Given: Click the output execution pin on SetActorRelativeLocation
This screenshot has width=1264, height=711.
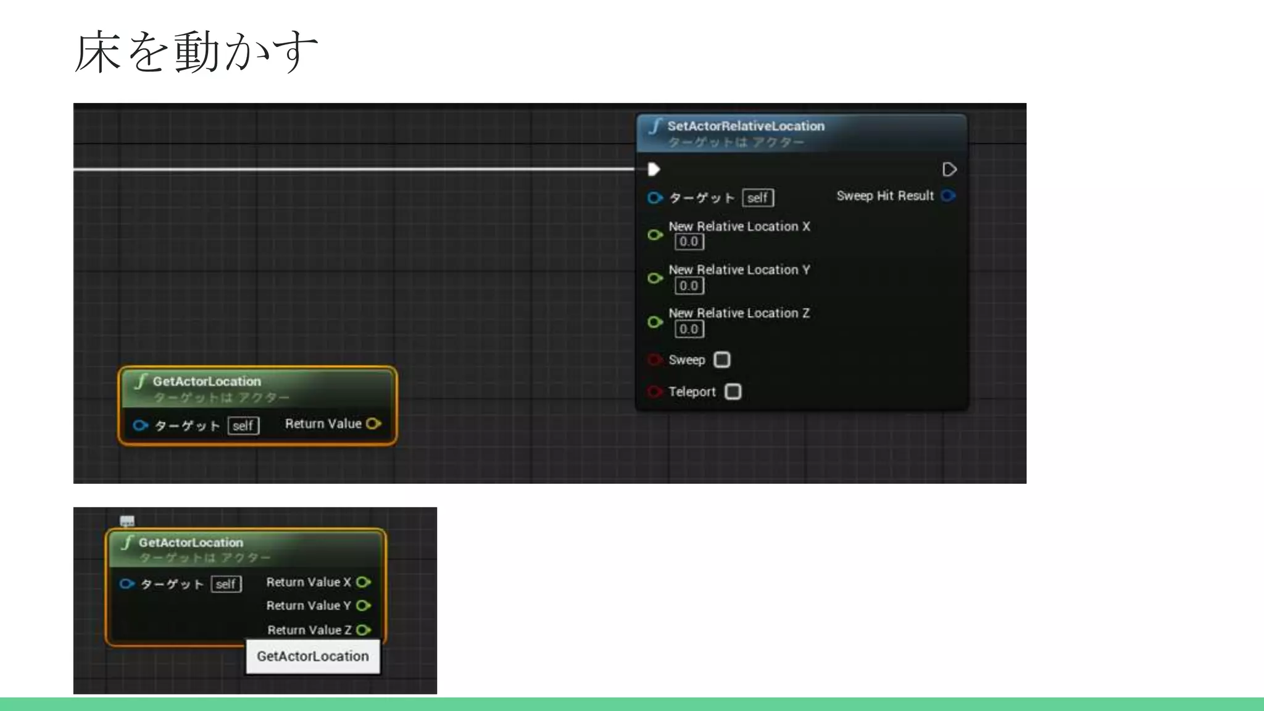Looking at the screenshot, I should coord(949,169).
